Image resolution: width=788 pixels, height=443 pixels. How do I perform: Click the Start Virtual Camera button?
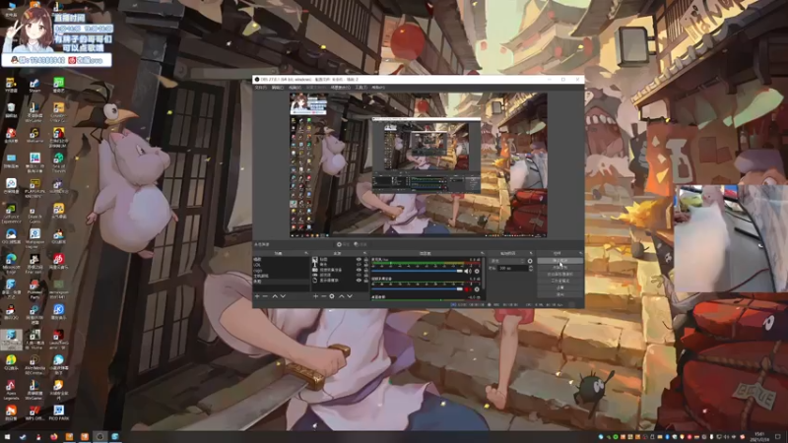click(559, 275)
